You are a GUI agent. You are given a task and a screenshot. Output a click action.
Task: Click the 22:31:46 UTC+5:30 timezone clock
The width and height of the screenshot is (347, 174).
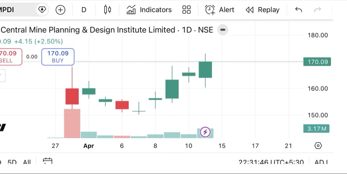pos(271,162)
